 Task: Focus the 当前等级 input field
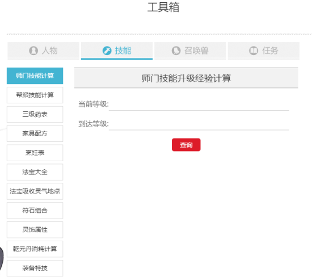click(x=199, y=104)
